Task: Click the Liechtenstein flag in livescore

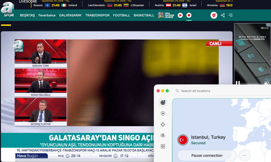Action: pyautogui.click(x=110, y=5)
